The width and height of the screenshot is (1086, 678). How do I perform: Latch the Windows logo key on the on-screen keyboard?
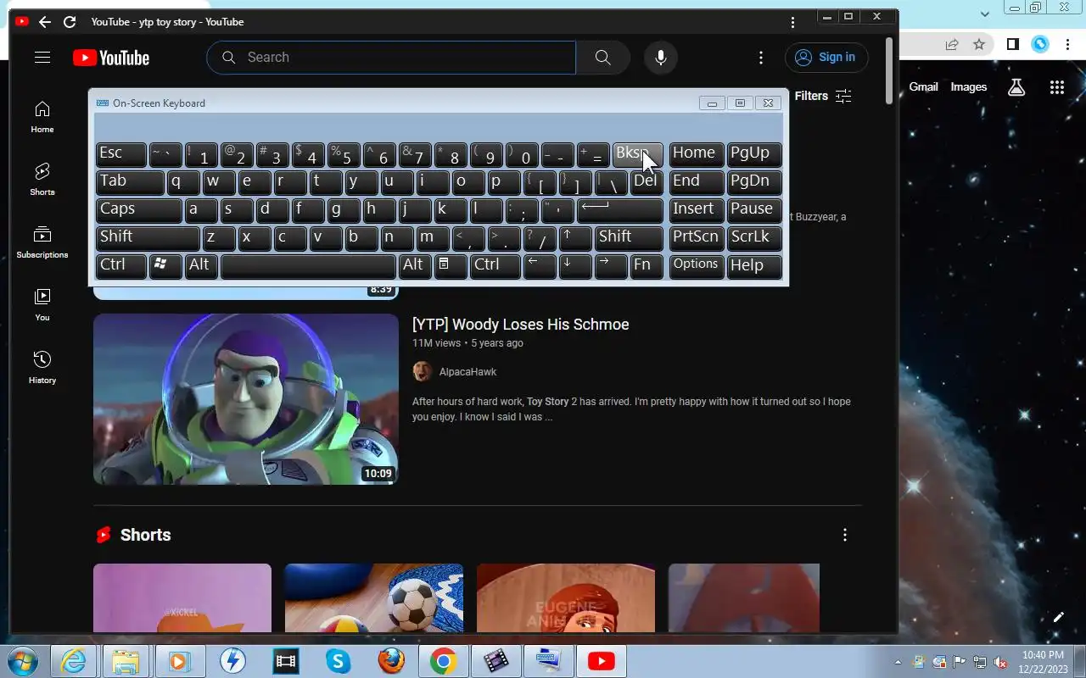pyautogui.click(x=165, y=266)
